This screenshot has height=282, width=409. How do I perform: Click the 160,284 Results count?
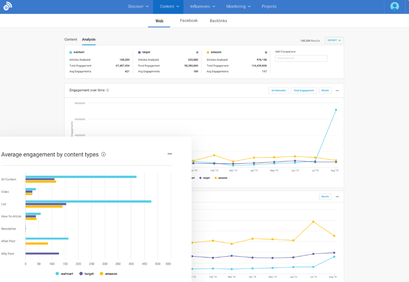coord(310,41)
